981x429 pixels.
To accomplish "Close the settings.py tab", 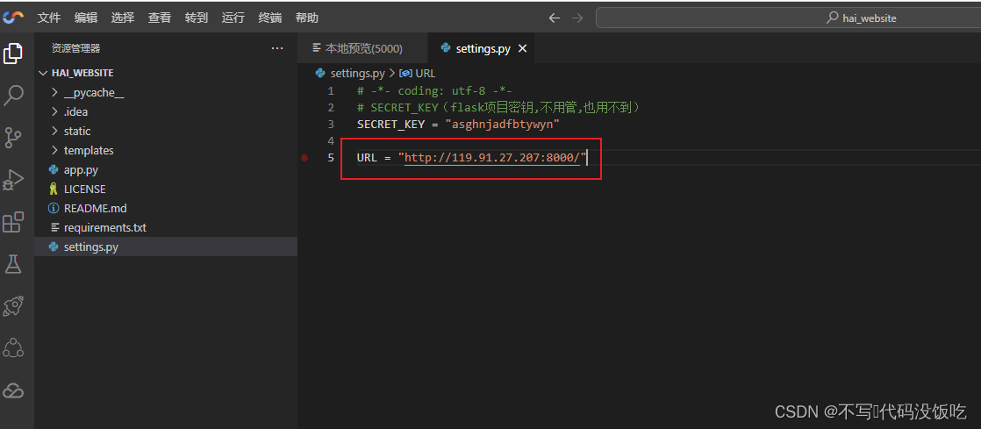I will pos(523,49).
